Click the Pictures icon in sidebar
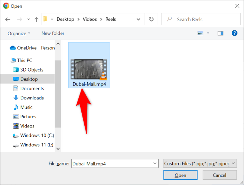Viewport: 244px width, 185px height. click(x=16, y=116)
